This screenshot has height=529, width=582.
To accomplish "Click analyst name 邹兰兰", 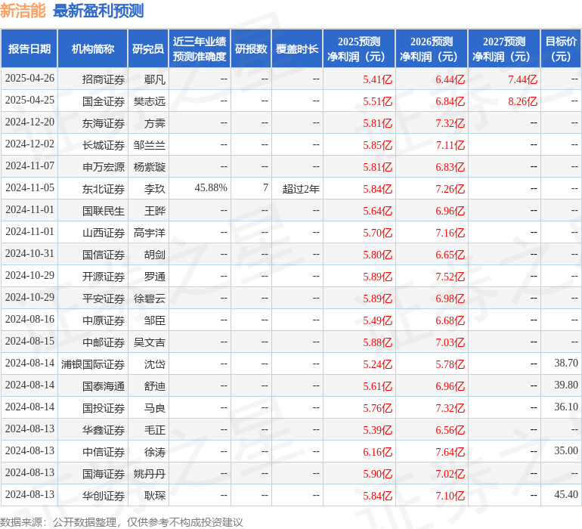I will pyautogui.click(x=150, y=145).
